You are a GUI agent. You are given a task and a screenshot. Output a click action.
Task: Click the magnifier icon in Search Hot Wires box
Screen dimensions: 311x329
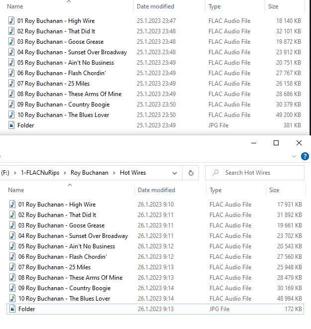tap(215, 173)
